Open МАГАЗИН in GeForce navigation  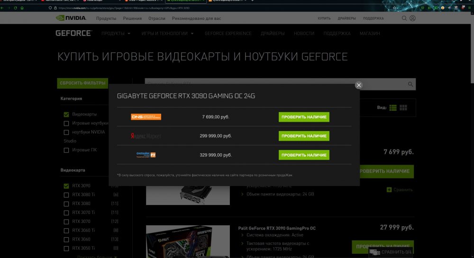coord(370,34)
